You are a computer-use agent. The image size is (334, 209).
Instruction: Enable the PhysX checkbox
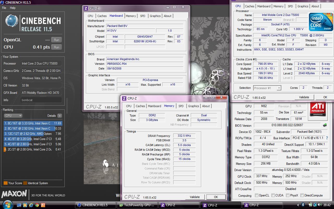pos(288,195)
